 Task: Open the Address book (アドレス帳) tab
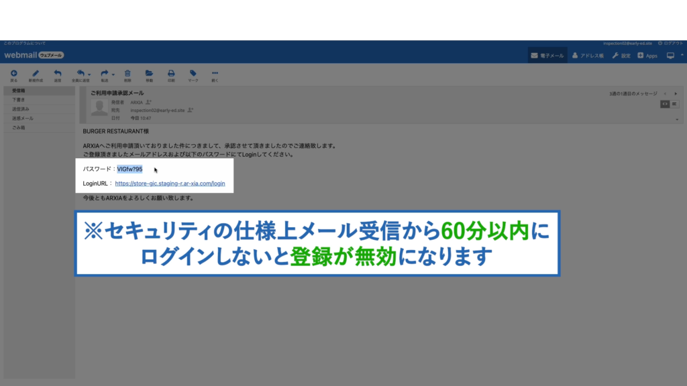point(588,56)
